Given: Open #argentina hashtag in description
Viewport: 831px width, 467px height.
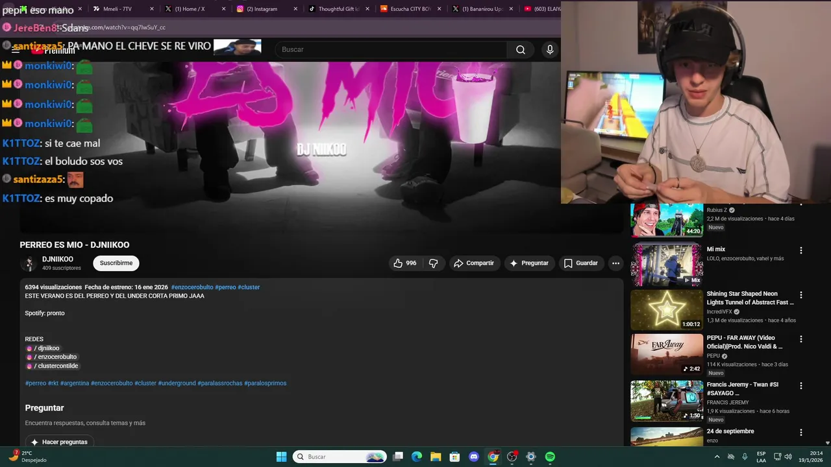Looking at the screenshot, I should pyautogui.click(x=75, y=383).
